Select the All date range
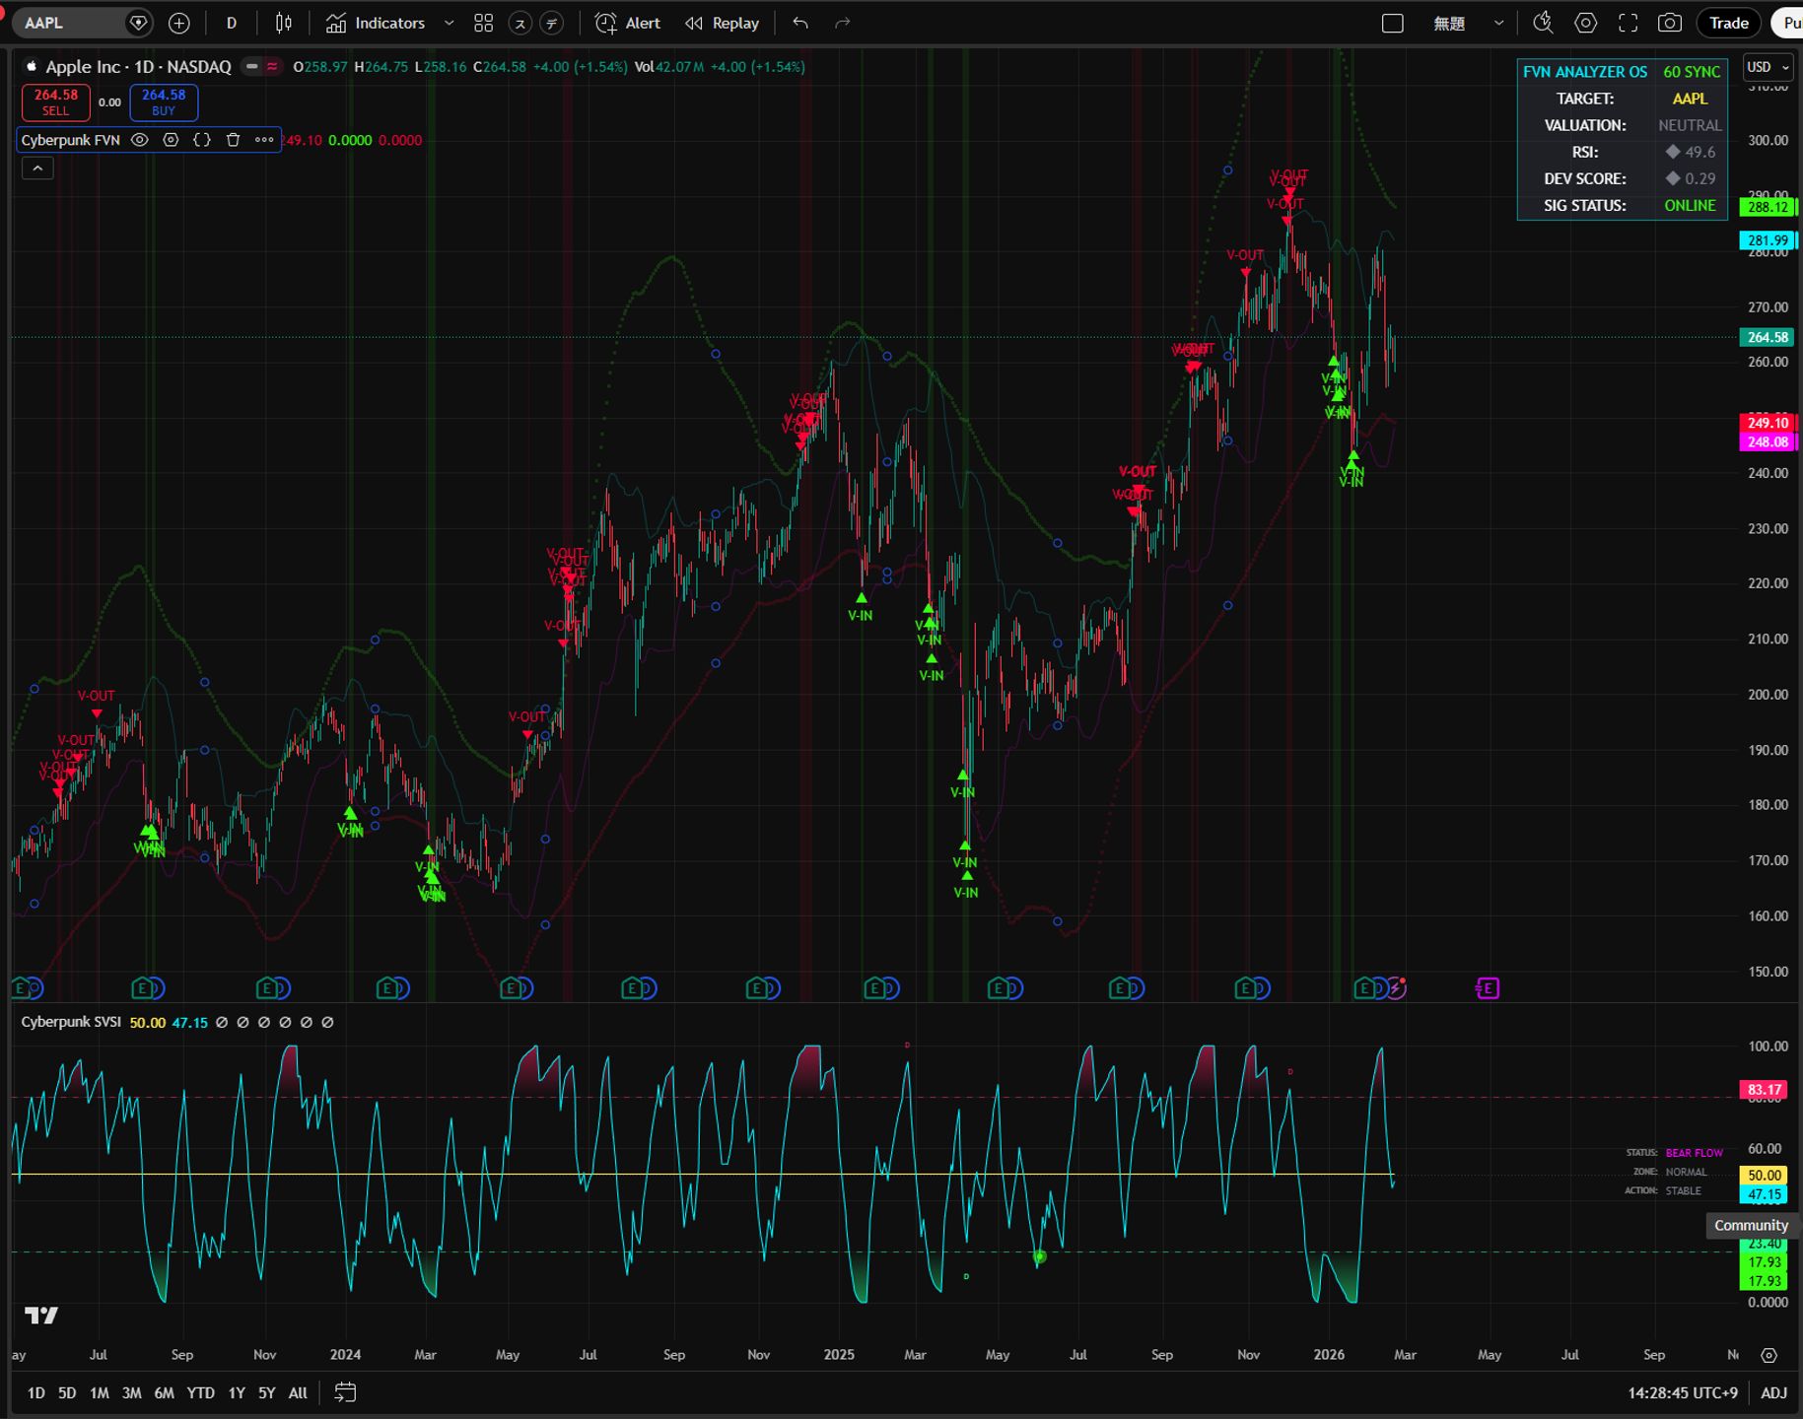 298,1392
